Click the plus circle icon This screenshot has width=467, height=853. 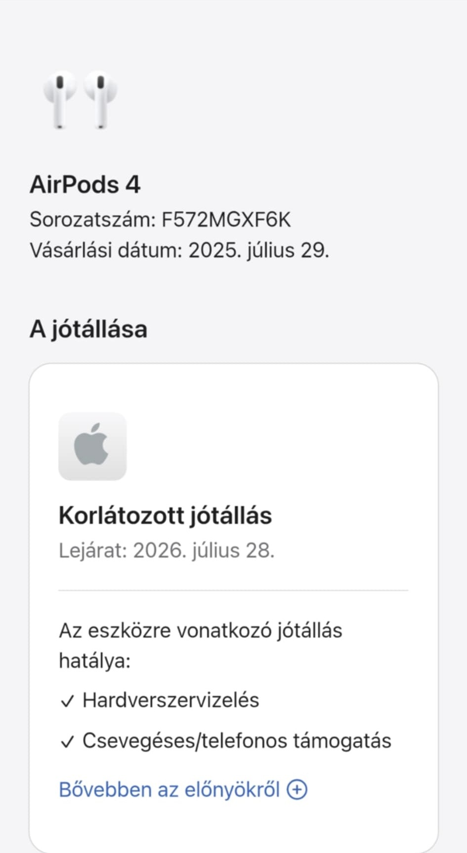click(297, 789)
